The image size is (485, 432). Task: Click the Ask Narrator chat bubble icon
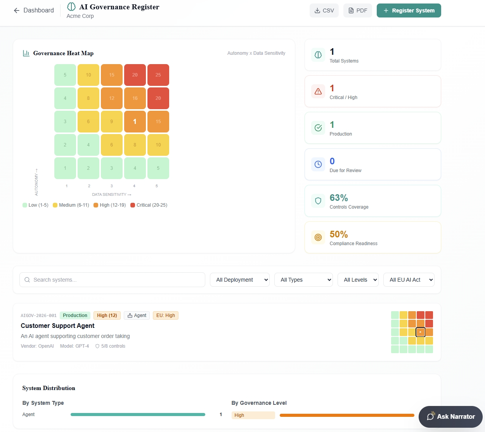tap(430, 416)
